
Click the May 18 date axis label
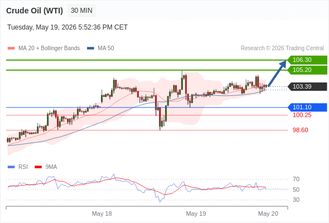tap(101, 214)
